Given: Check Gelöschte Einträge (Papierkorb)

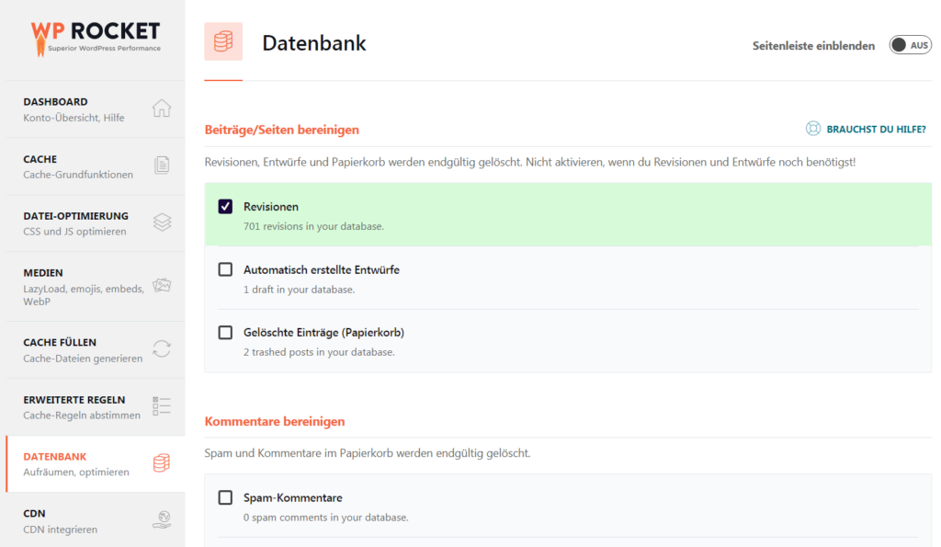Looking at the screenshot, I should pyautogui.click(x=225, y=332).
